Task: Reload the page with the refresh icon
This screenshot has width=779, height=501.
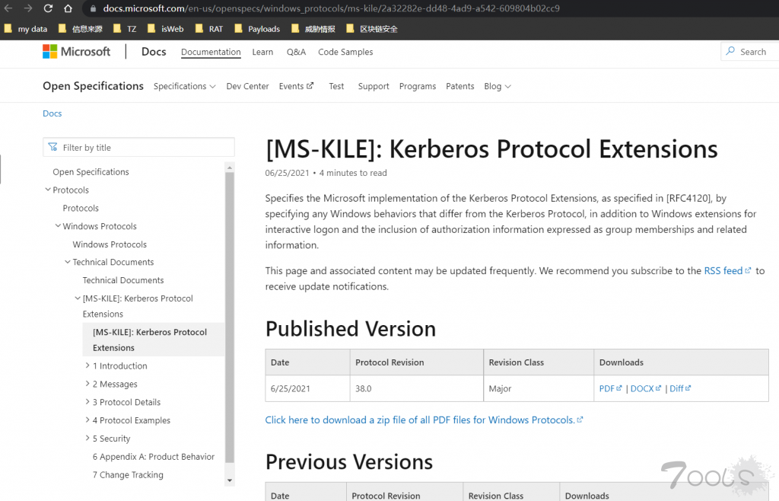Action: [48, 8]
